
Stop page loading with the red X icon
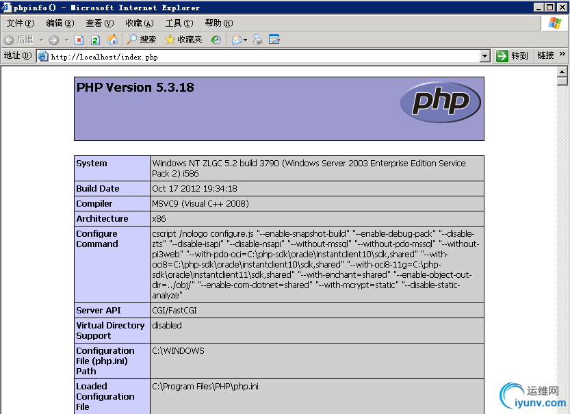coord(79,40)
